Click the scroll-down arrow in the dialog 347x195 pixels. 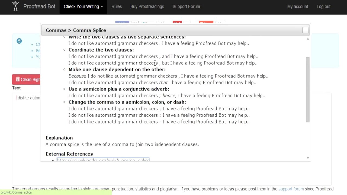pyautogui.click(x=308, y=158)
